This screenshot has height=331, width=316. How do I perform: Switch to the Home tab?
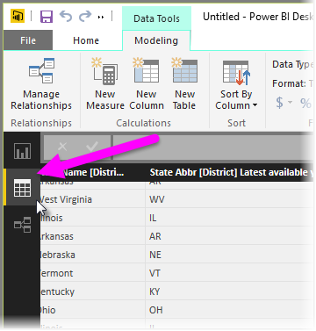tap(86, 40)
